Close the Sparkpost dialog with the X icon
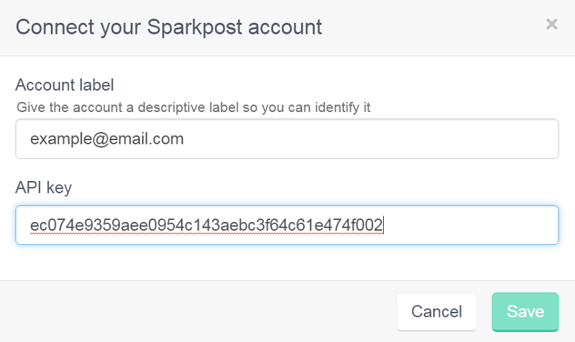This screenshot has width=575, height=342. pos(551,24)
